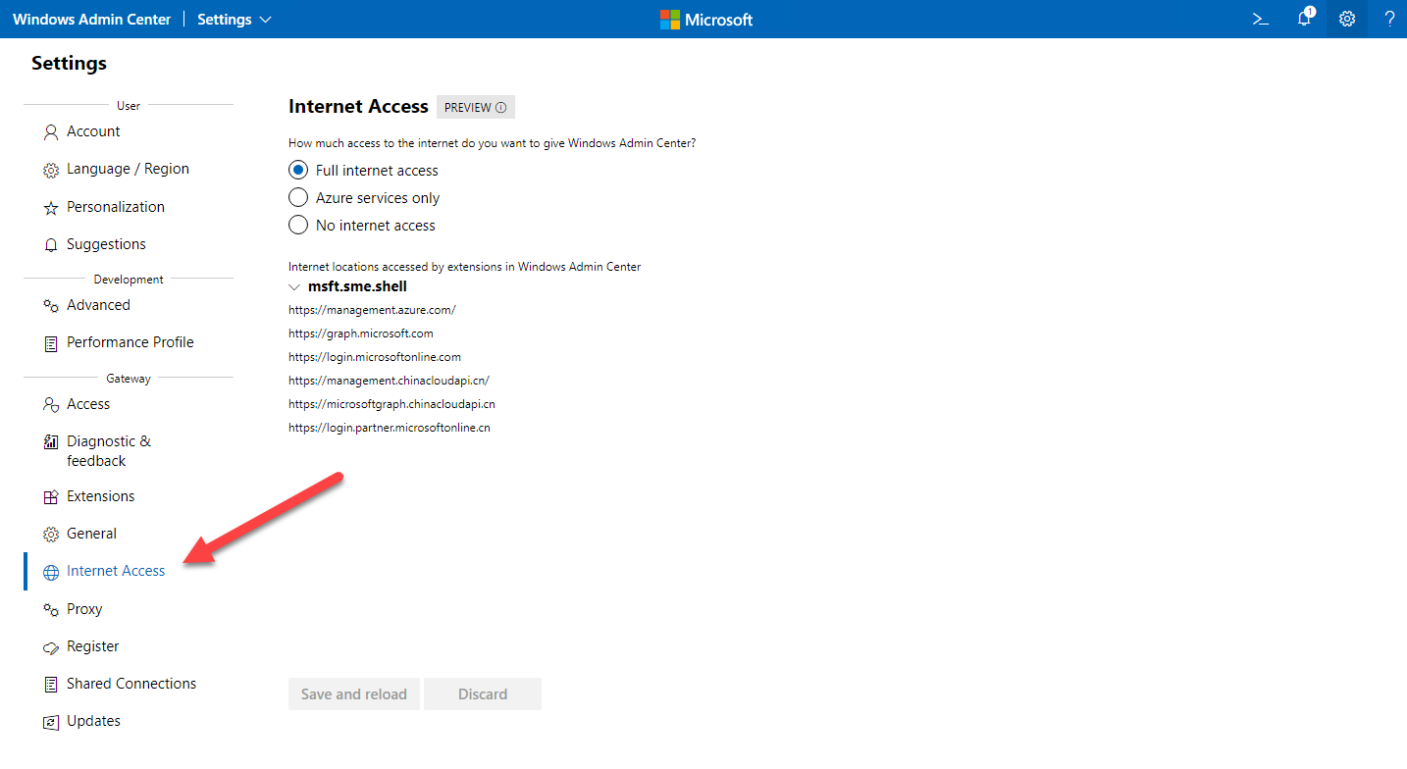
Task: Open the Settings dropdown in header
Action: pos(234,20)
